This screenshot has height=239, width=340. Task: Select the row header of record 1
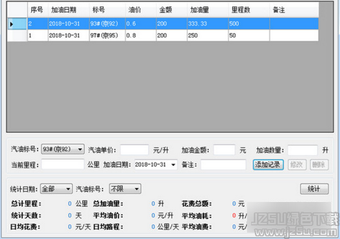click(17, 35)
